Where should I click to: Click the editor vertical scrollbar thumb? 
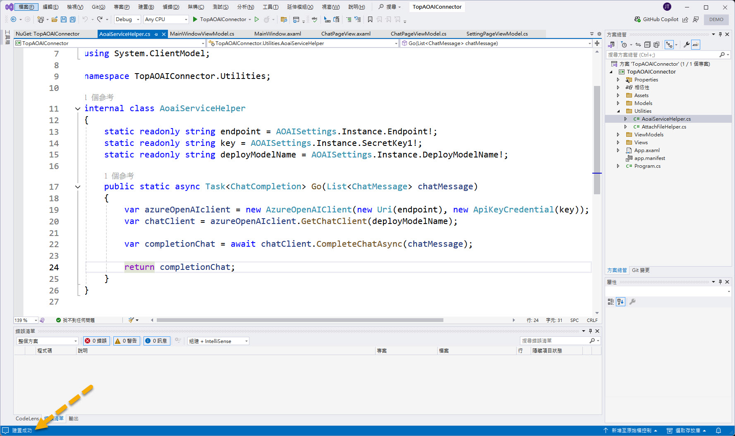click(x=597, y=140)
